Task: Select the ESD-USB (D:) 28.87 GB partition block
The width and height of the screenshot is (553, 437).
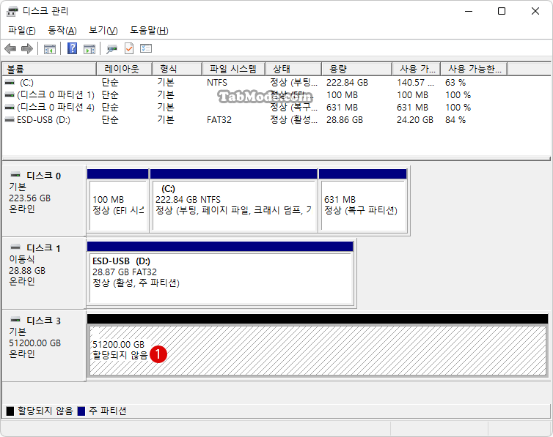Action: tap(221, 273)
